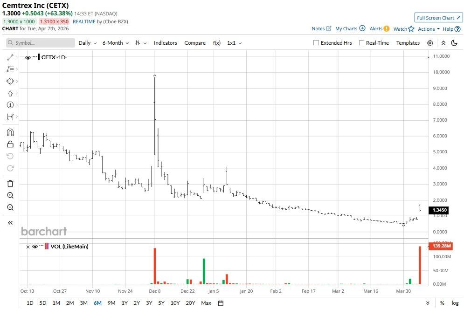
Task: Expand line tool options arrow
Action: tap(17, 57)
